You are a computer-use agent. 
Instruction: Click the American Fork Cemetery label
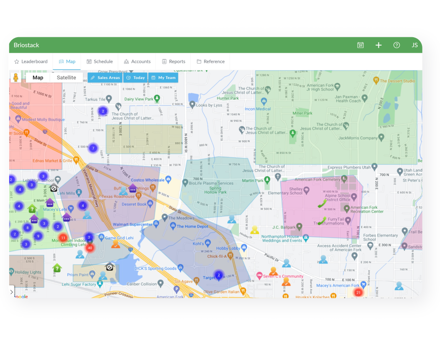pyautogui.click(x=317, y=179)
